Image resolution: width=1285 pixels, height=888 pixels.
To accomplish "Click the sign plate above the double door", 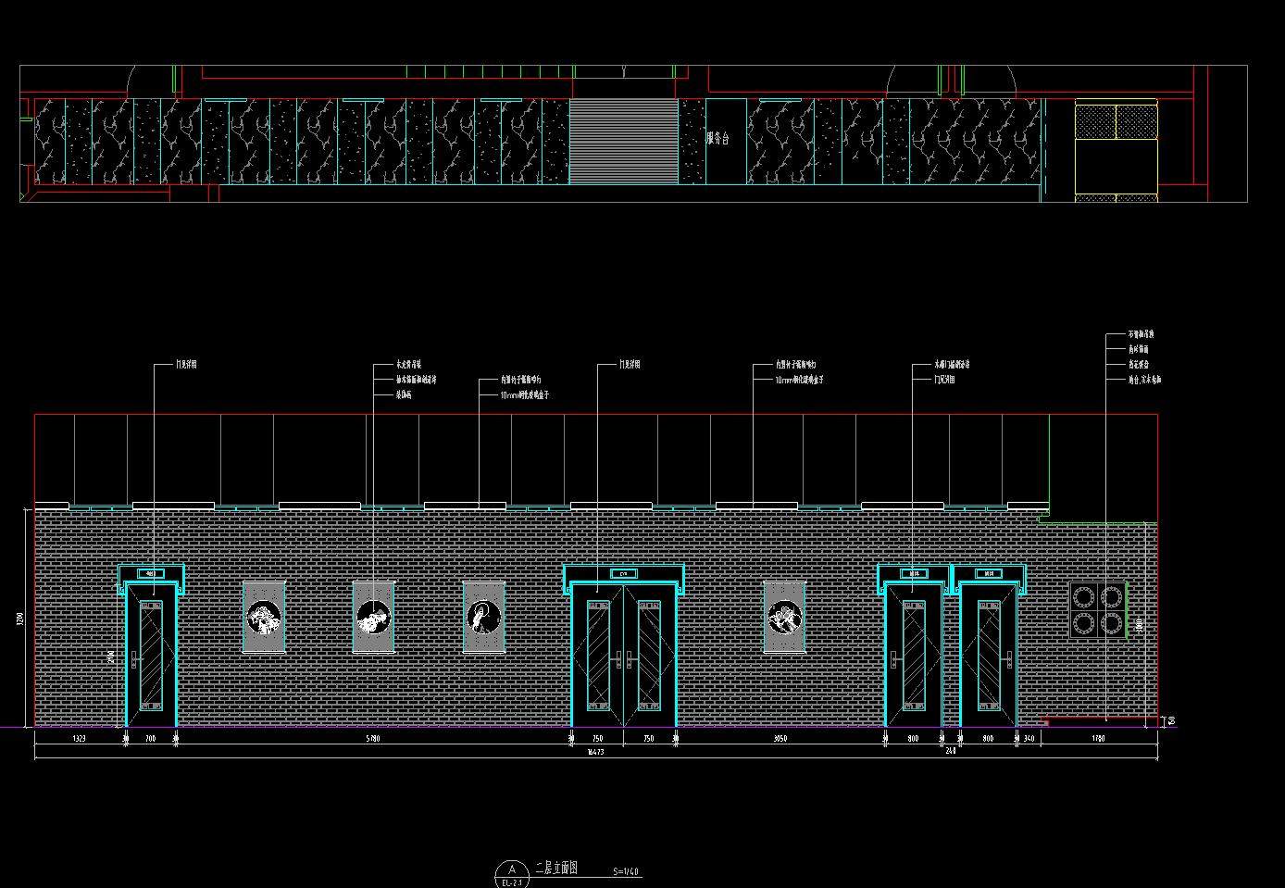I will tap(623, 574).
